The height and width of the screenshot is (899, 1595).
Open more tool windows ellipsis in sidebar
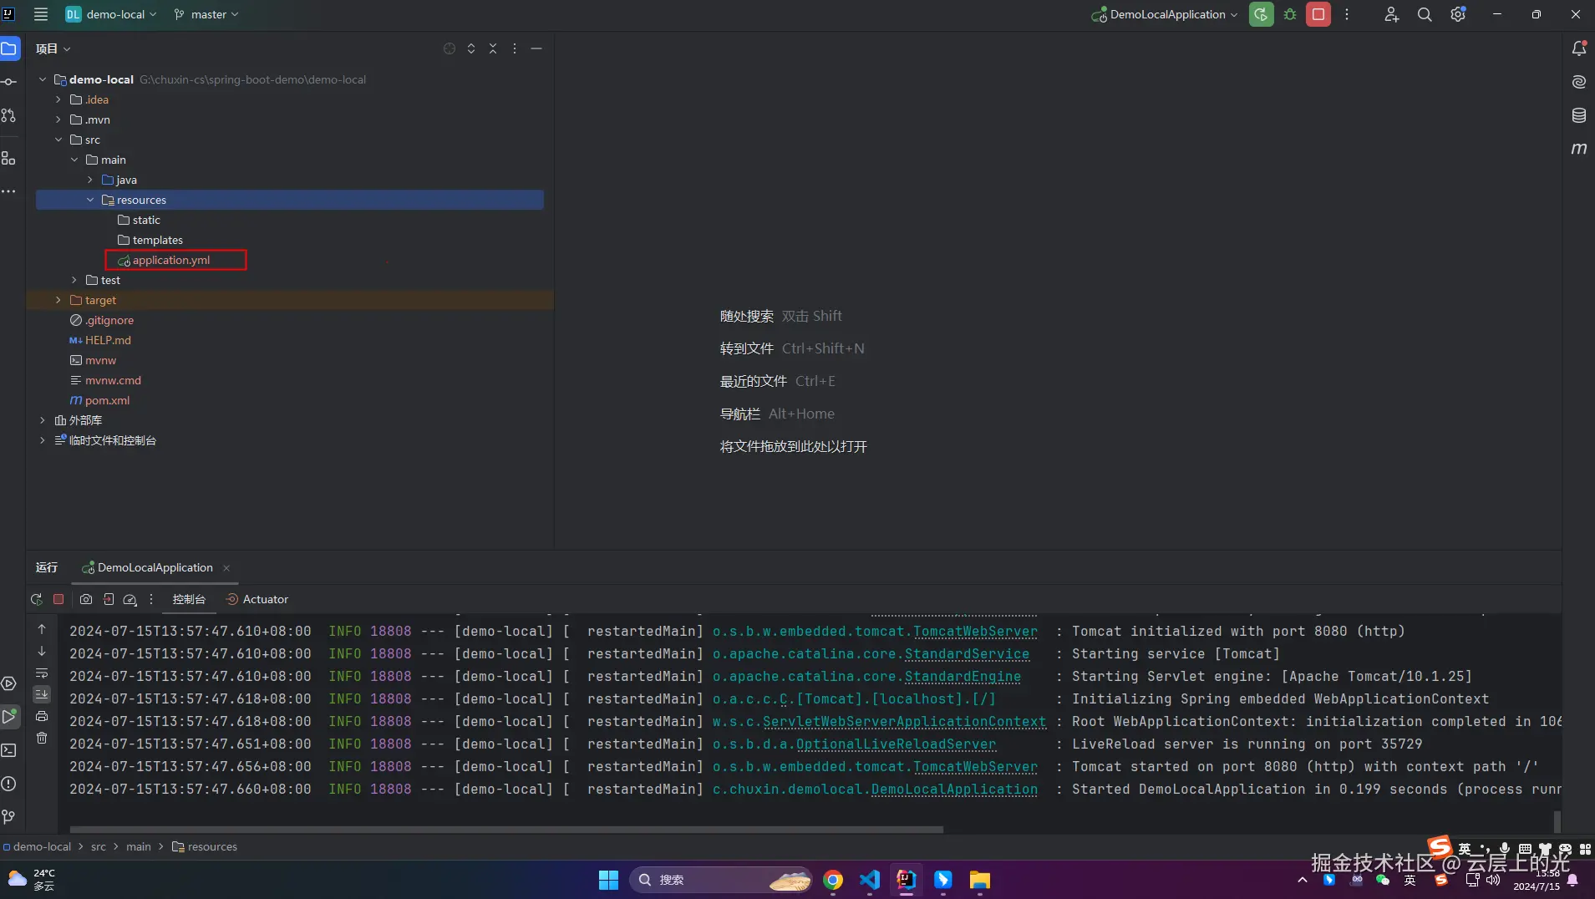click(9, 191)
